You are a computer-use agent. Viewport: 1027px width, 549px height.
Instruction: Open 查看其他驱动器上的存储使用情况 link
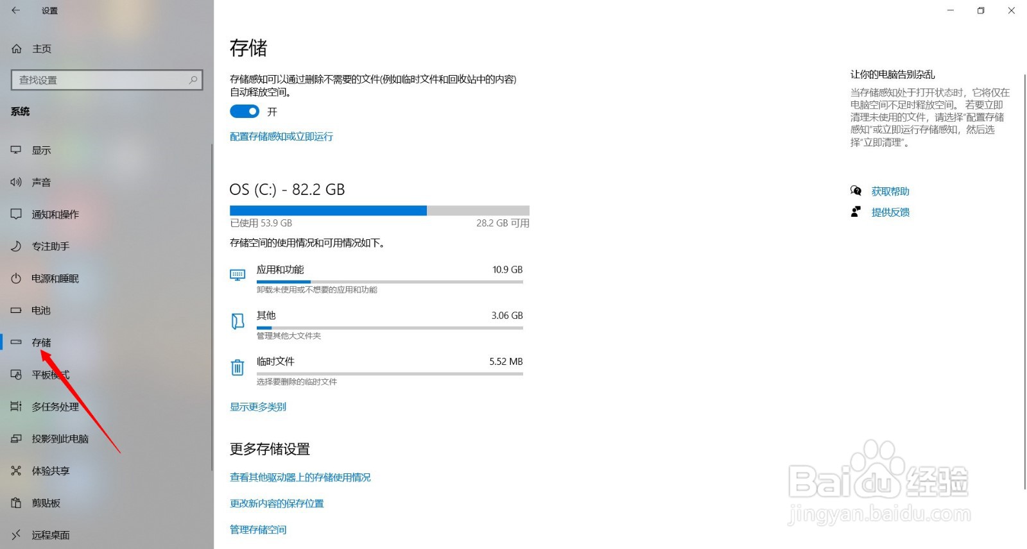(x=300, y=477)
